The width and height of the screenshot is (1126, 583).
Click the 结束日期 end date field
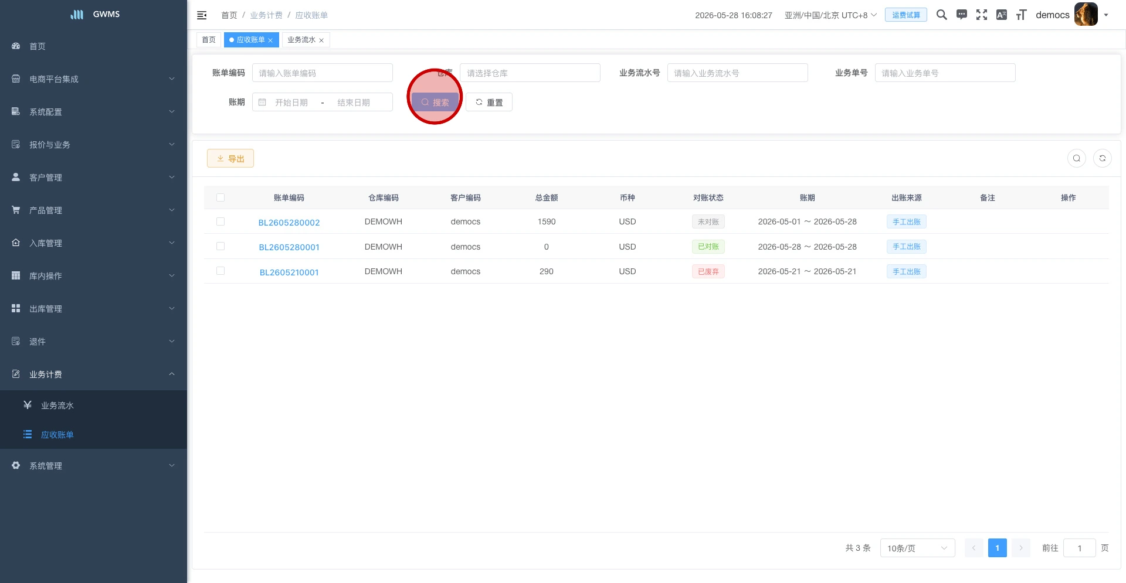(x=354, y=103)
